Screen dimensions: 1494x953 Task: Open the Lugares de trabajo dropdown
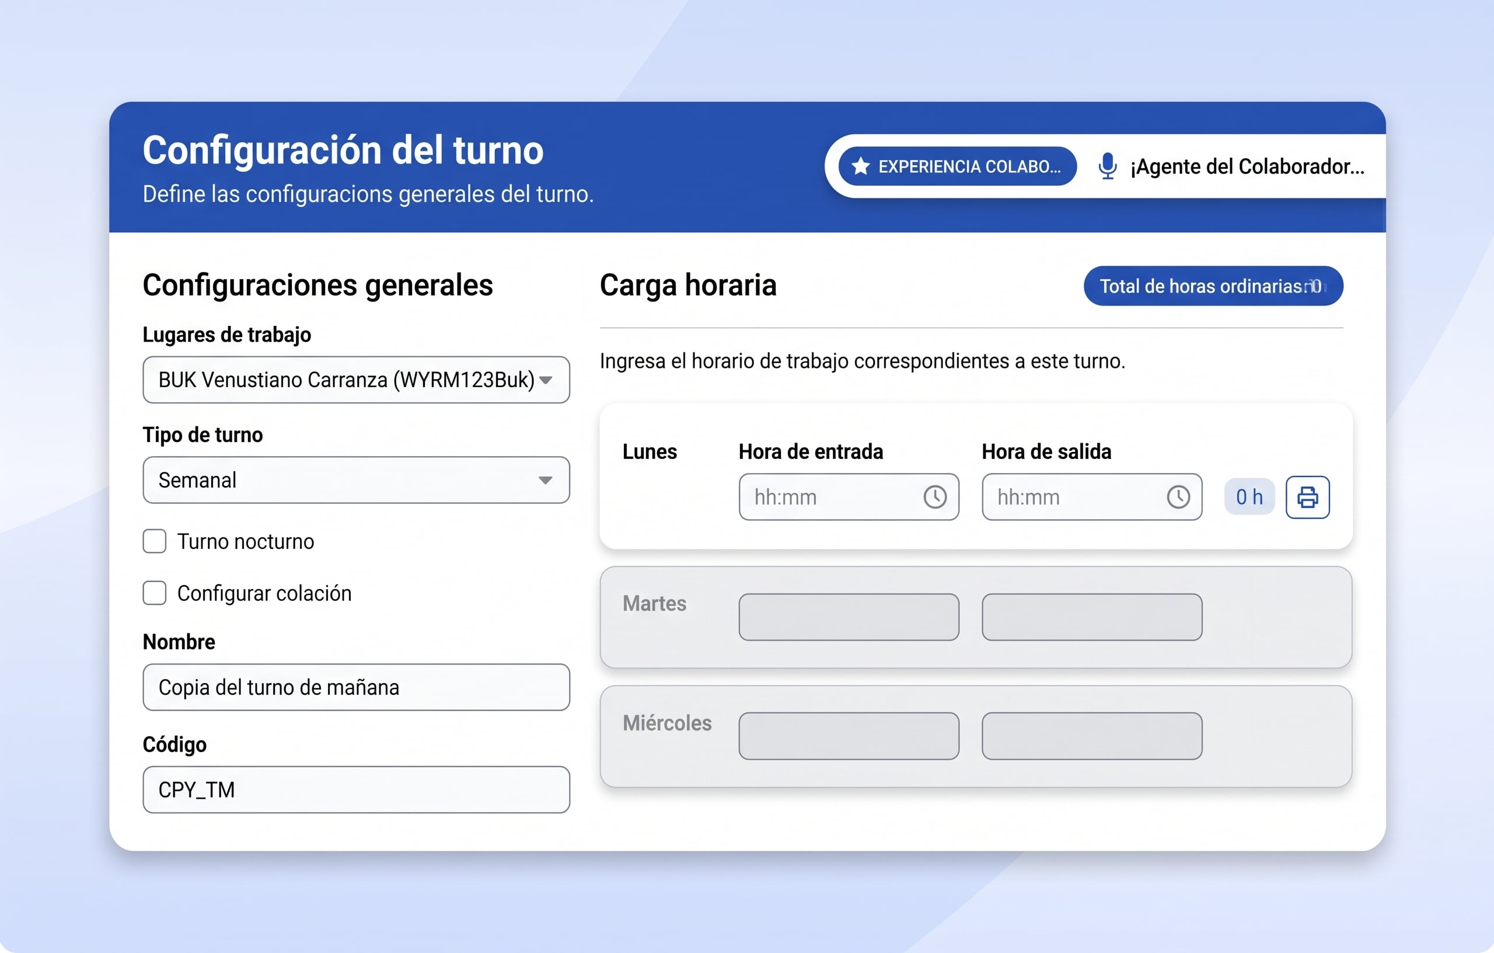pyautogui.click(x=356, y=380)
